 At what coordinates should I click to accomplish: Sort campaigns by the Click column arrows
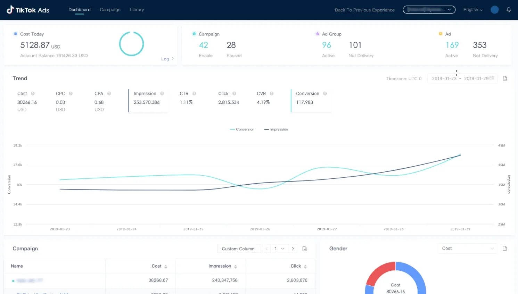(305, 267)
